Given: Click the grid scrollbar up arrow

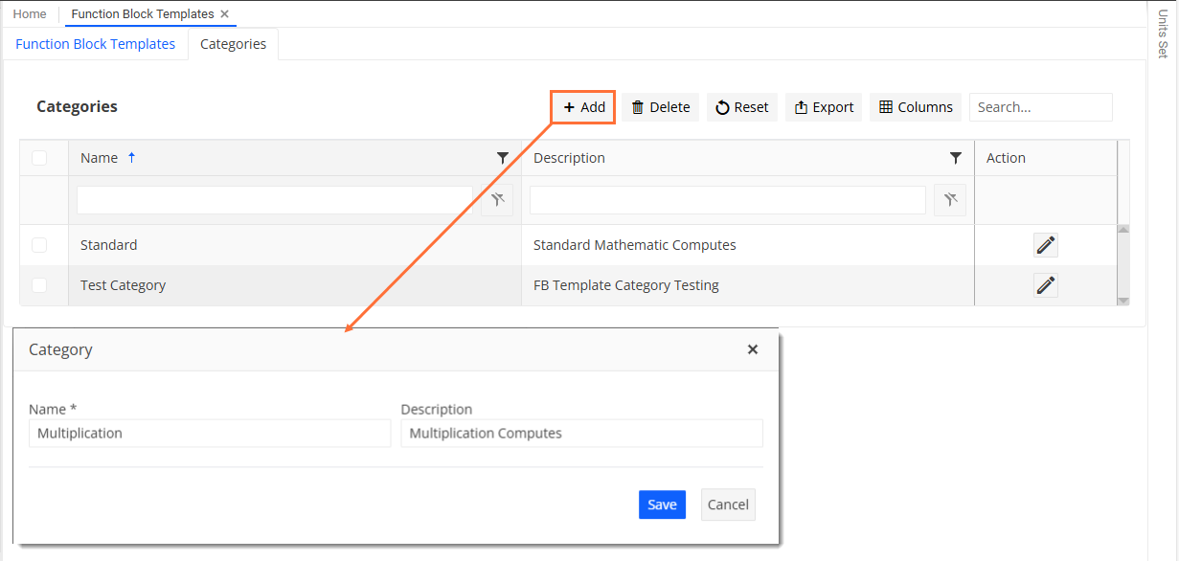Looking at the screenshot, I should pyautogui.click(x=1123, y=230).
